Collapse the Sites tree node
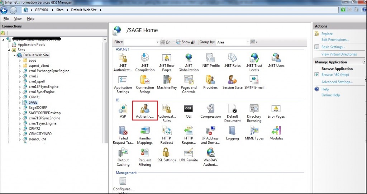 [9, 50]
